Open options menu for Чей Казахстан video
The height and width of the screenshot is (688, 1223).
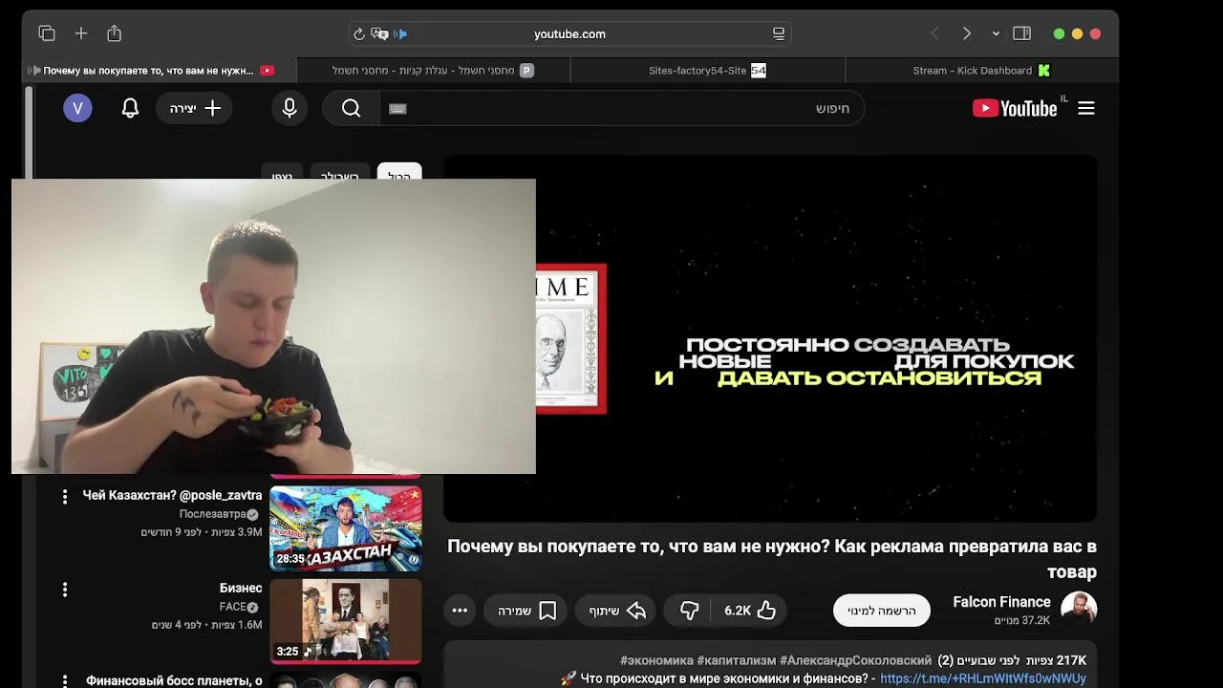point(65,497)
